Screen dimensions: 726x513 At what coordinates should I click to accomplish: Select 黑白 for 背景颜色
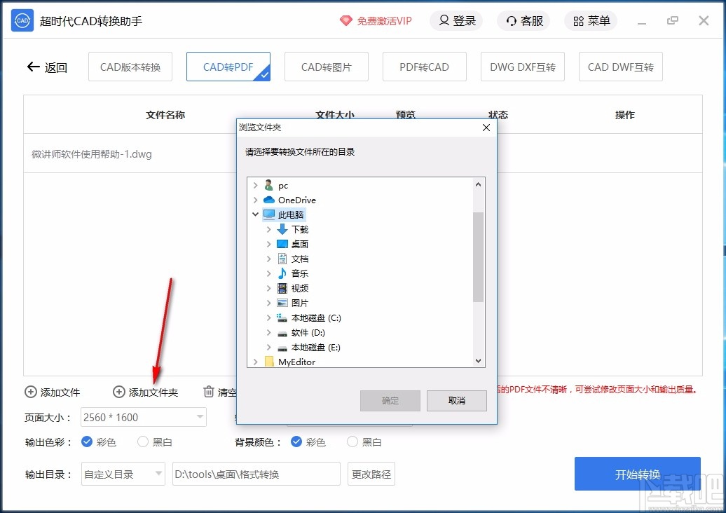[x=352, y=442]
